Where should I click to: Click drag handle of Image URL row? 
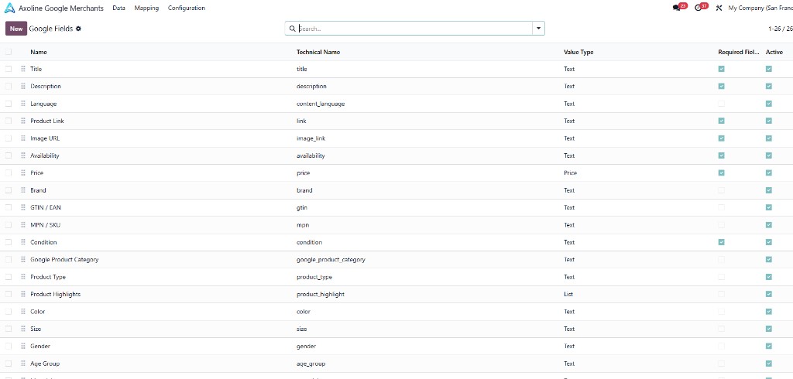(x=23, y=138)
